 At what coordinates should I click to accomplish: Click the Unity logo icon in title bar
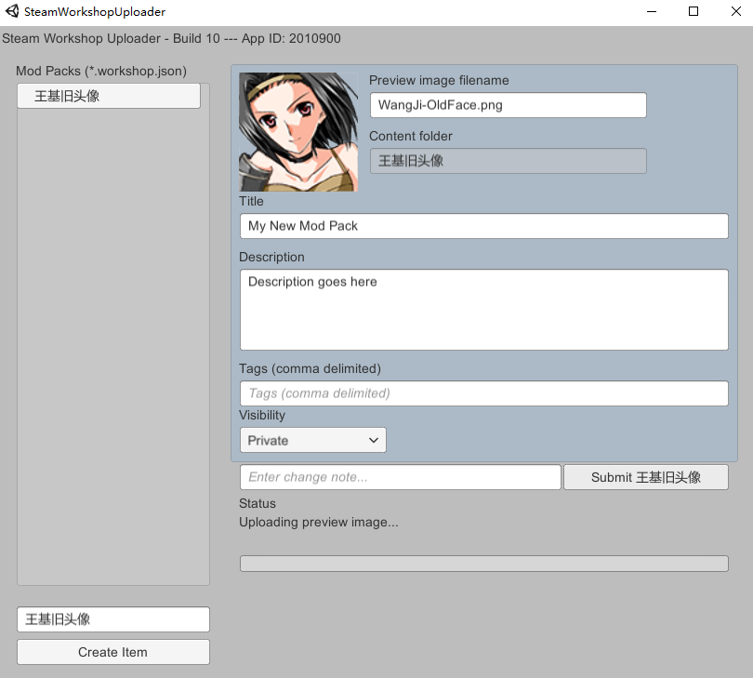tap(12, 11)
